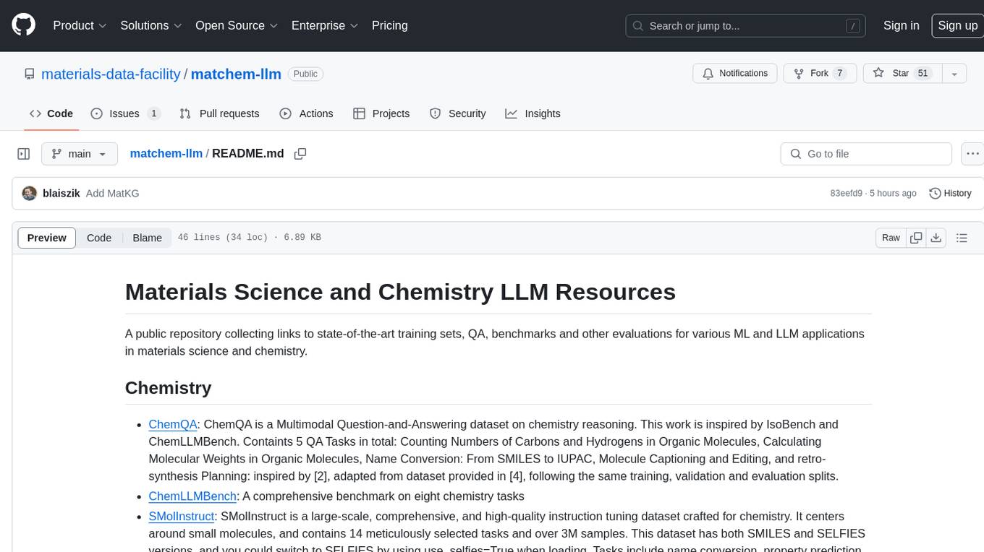The width and height of the screenshot is (984, 552).
Task: Switch to Preview view
Action: click(47, 238)
